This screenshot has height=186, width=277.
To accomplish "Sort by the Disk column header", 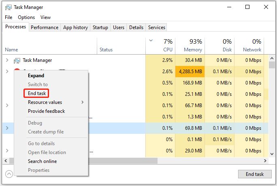I will click(x=219, y=46).
